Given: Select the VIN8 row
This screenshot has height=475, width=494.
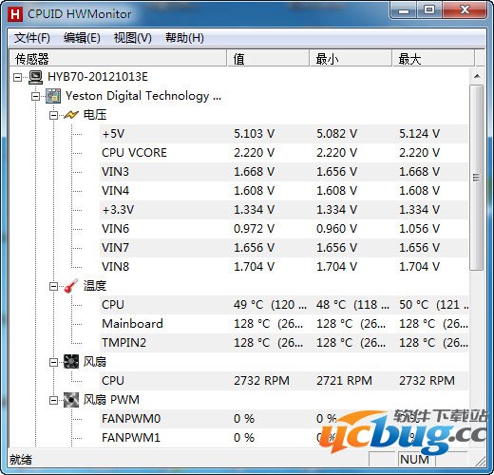Looking at the screenshot, I should 284,267.
